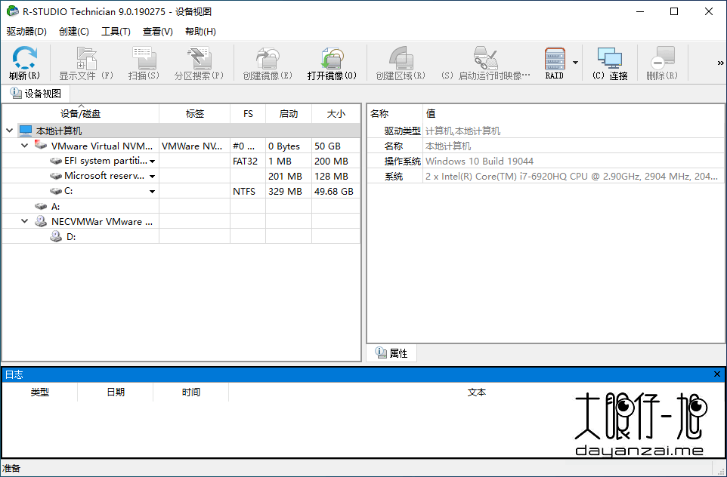Open the EFI system partition dropdown arrow
The height and width of the screenshot is (477, 727).
[152, 162]
